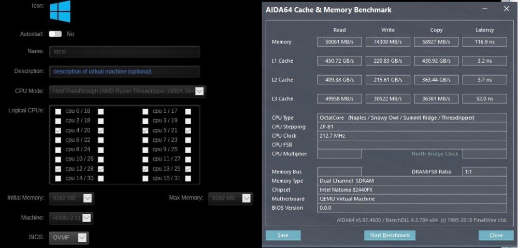Click Memory Type Dual Channel SDRAM

tap(412, 181)
